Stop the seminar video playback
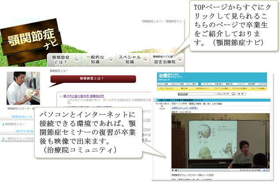This screenshot has width=280, height=182. 176,170
